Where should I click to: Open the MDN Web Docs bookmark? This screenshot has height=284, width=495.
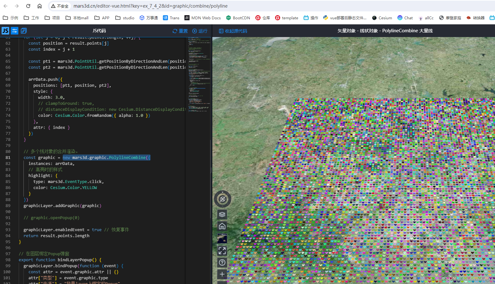[x=203, y=18]
